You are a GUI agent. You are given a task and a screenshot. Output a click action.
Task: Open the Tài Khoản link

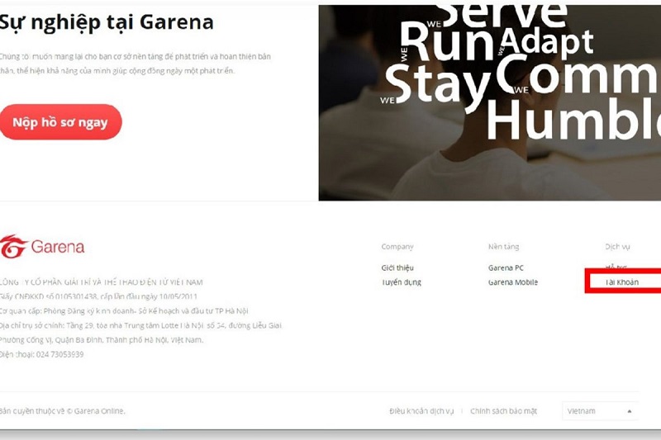[622, 282]
